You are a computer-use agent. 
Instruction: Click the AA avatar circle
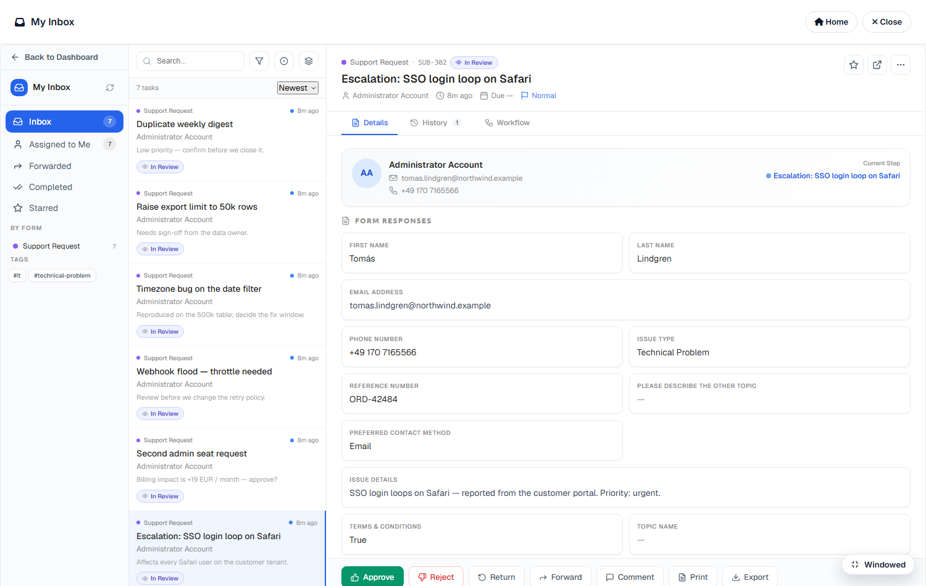pyautogui.click(x=367, y=173)
